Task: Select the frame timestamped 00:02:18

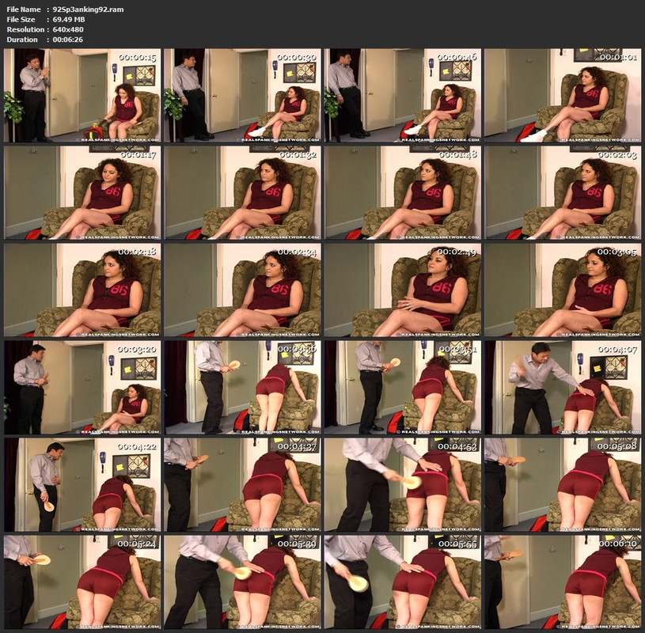Action: pyautogui.click(x=82, y=290)
